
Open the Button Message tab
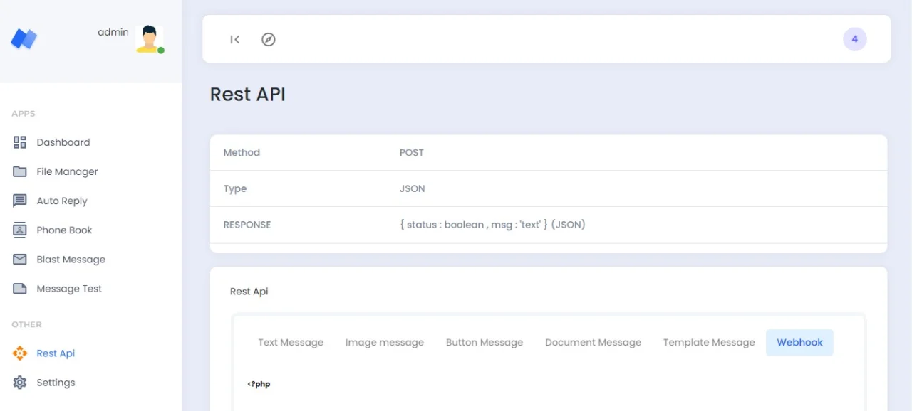tap(484, 342)
